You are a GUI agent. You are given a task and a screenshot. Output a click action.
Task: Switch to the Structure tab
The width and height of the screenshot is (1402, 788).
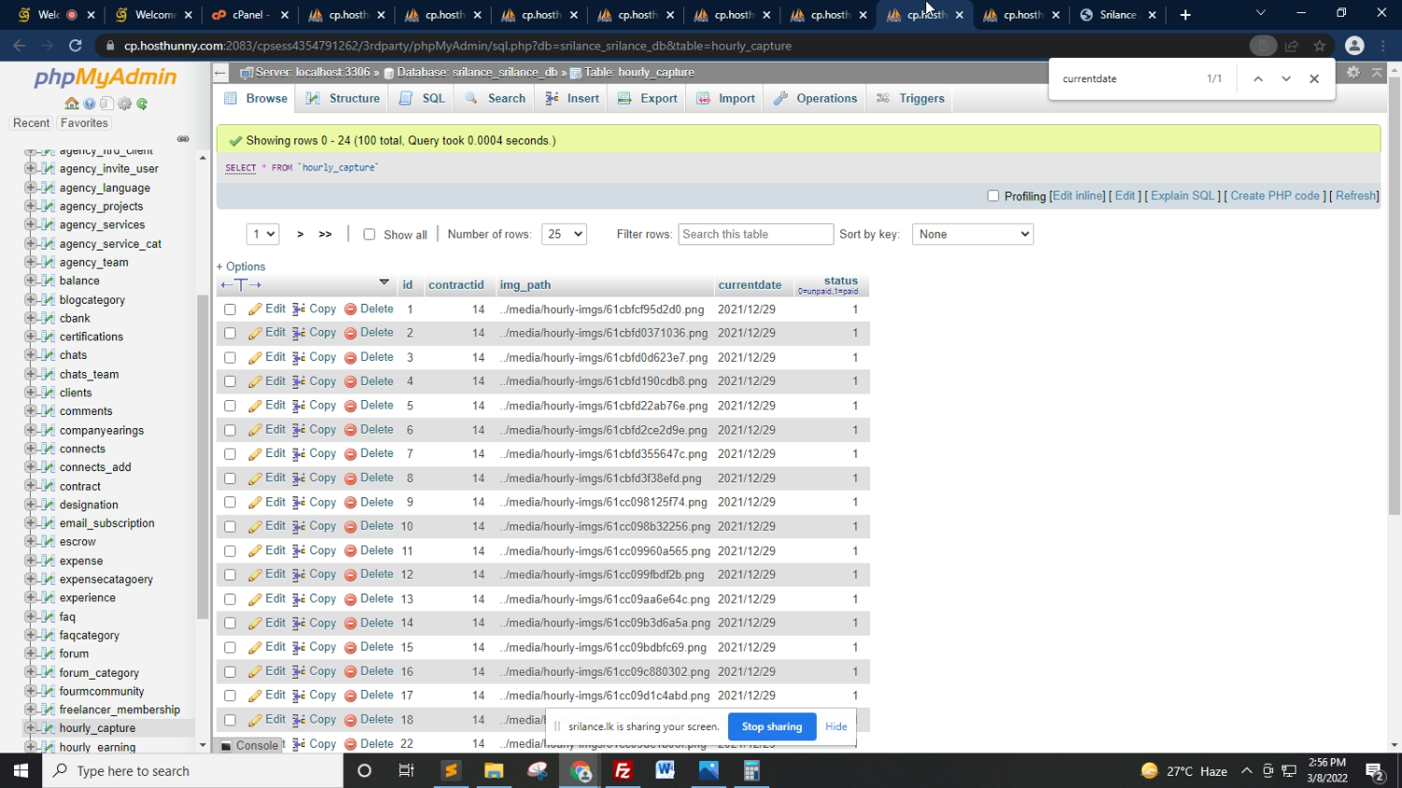tap(343, 98)
